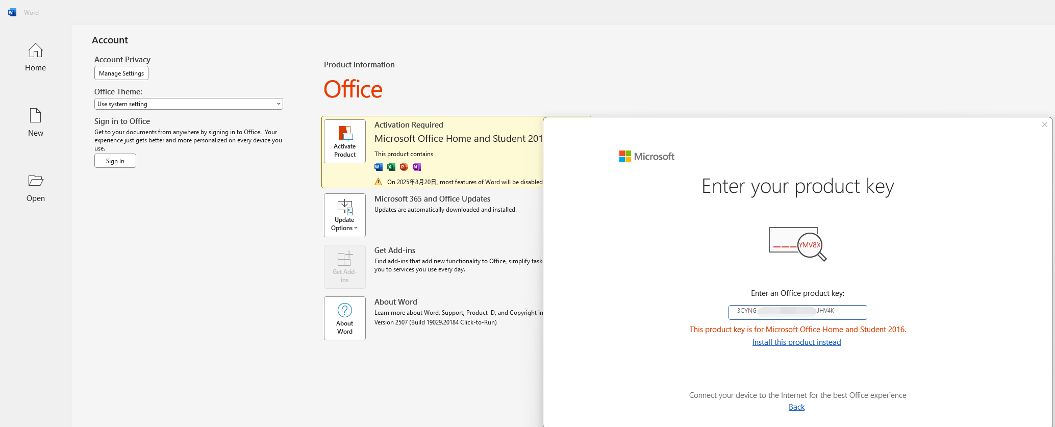
Task: Click the Back link in dialog
Action: click(796, 407)
